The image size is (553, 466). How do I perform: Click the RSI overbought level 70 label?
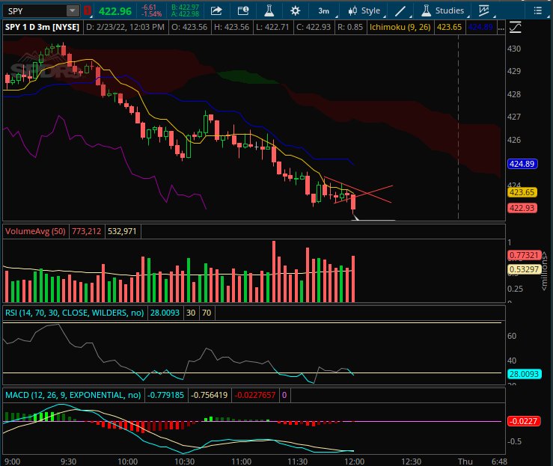pos(207,313)
